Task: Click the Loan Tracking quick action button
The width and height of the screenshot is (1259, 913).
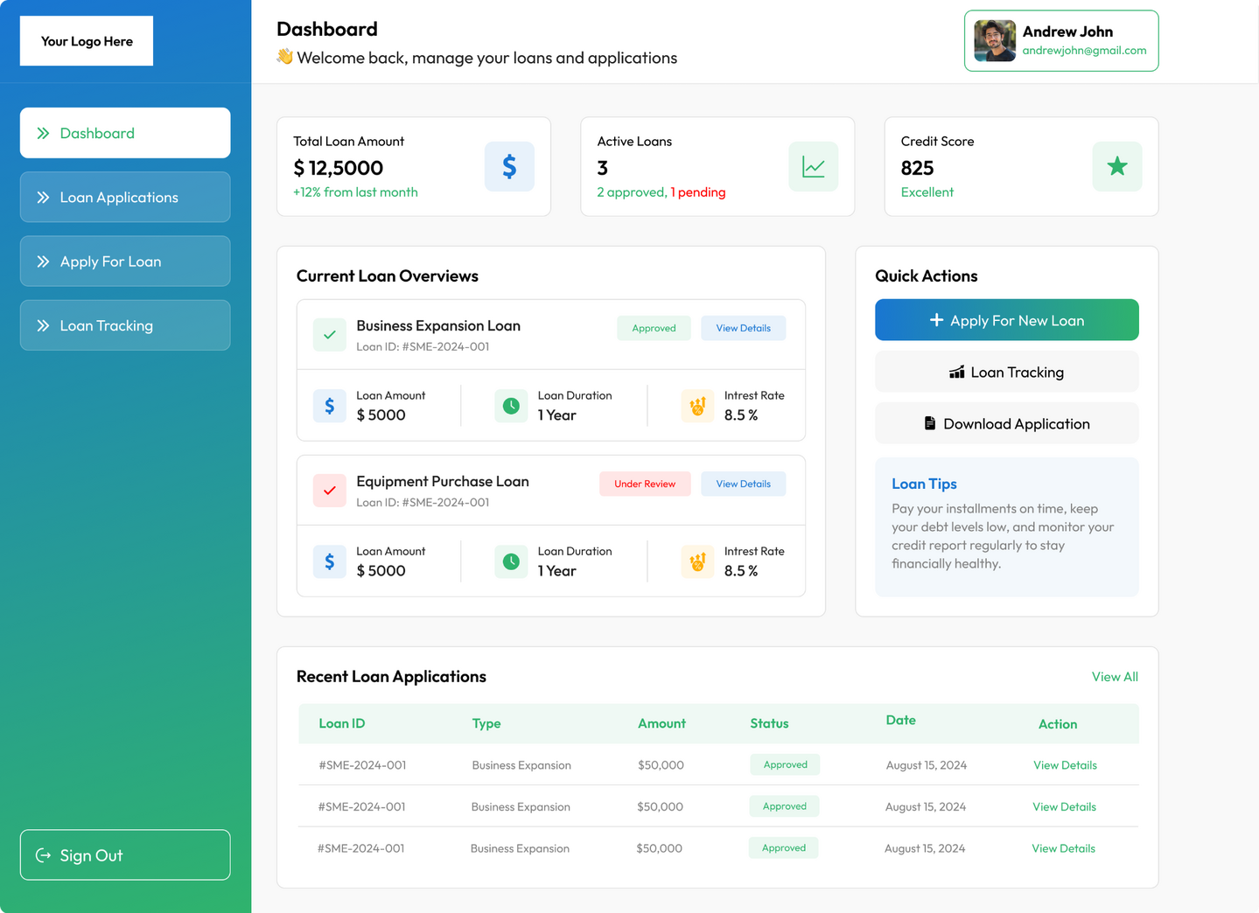Action: (1006, 372)
